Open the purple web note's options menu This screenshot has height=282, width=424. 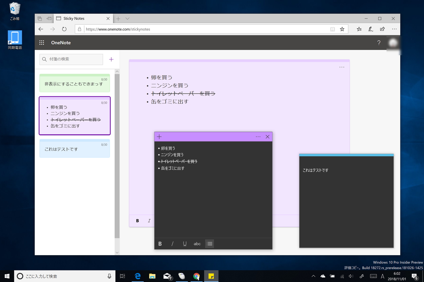[x=342, y=67]
